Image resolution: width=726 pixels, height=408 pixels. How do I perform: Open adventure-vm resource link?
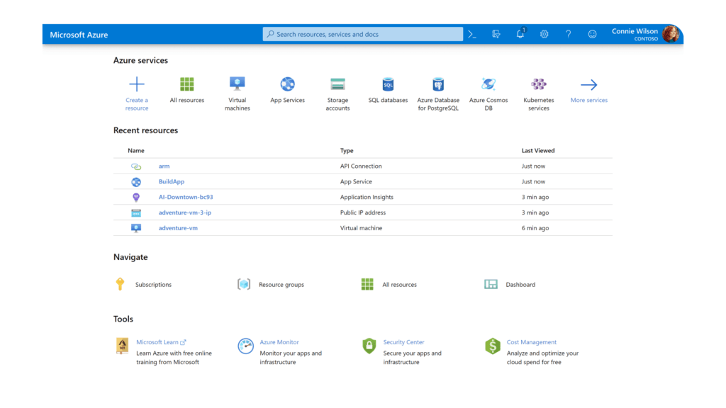click(178, 228)
